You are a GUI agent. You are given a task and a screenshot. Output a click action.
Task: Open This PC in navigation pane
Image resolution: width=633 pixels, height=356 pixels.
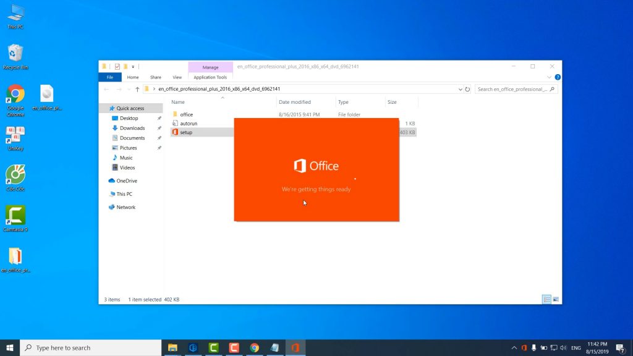[x=124, y=194]
